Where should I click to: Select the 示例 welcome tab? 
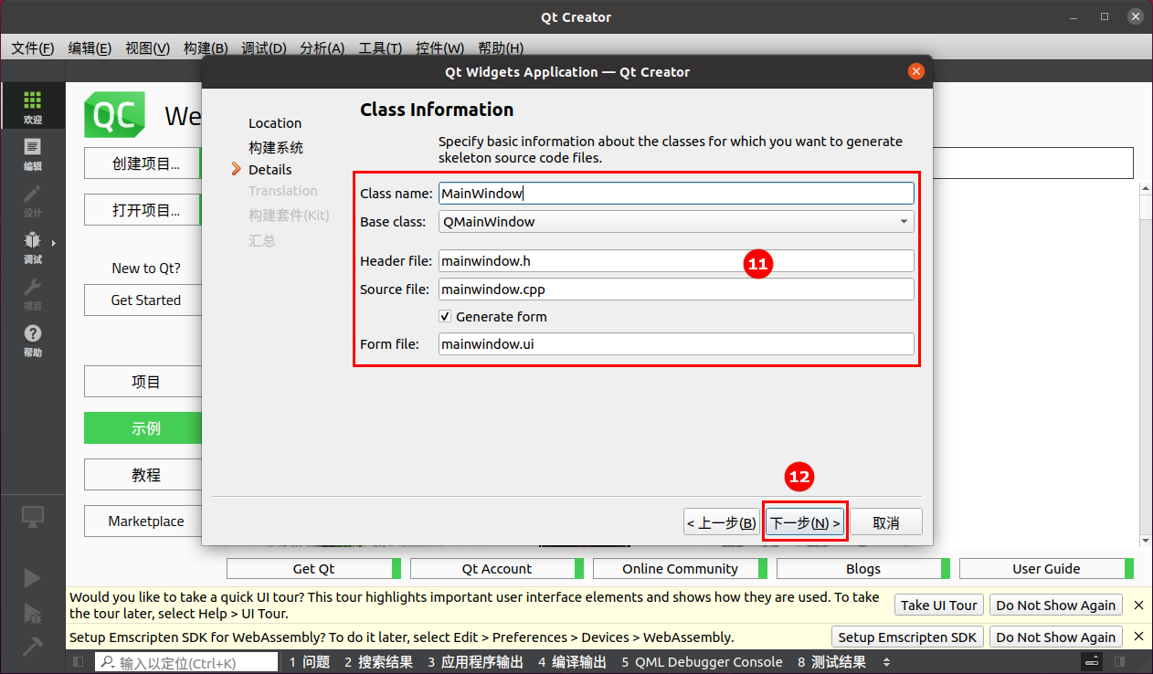tap(145, 428)
